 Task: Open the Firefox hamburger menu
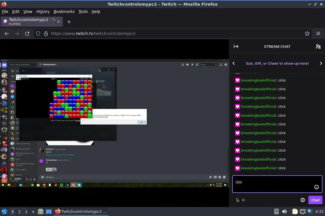tap(318, 33)
